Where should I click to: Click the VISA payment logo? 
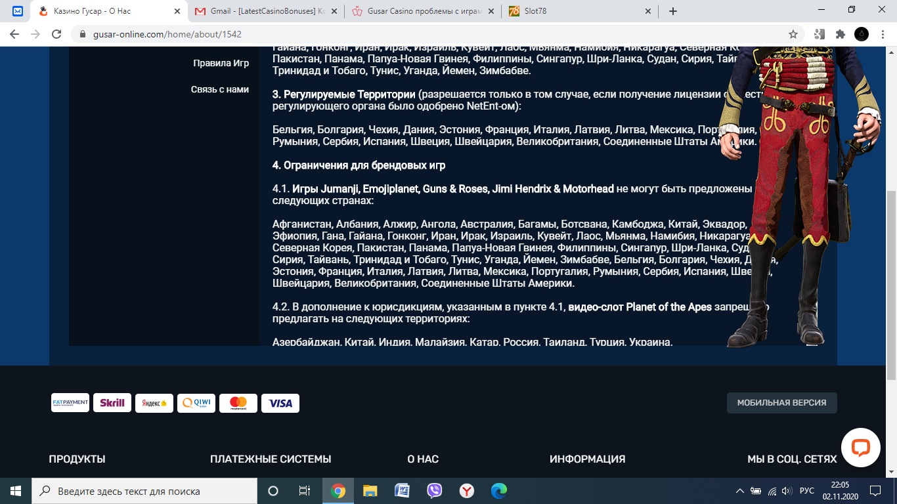pos(280,403)
